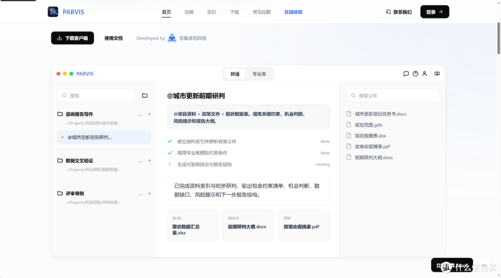Open the more menu for 评审导则

click(x=140, y=194)
